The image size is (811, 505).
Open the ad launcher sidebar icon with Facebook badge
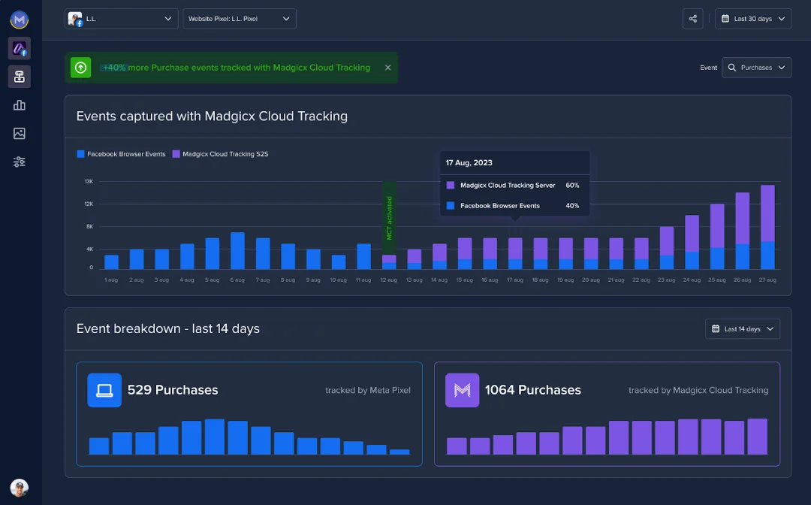tap(19, 49)
